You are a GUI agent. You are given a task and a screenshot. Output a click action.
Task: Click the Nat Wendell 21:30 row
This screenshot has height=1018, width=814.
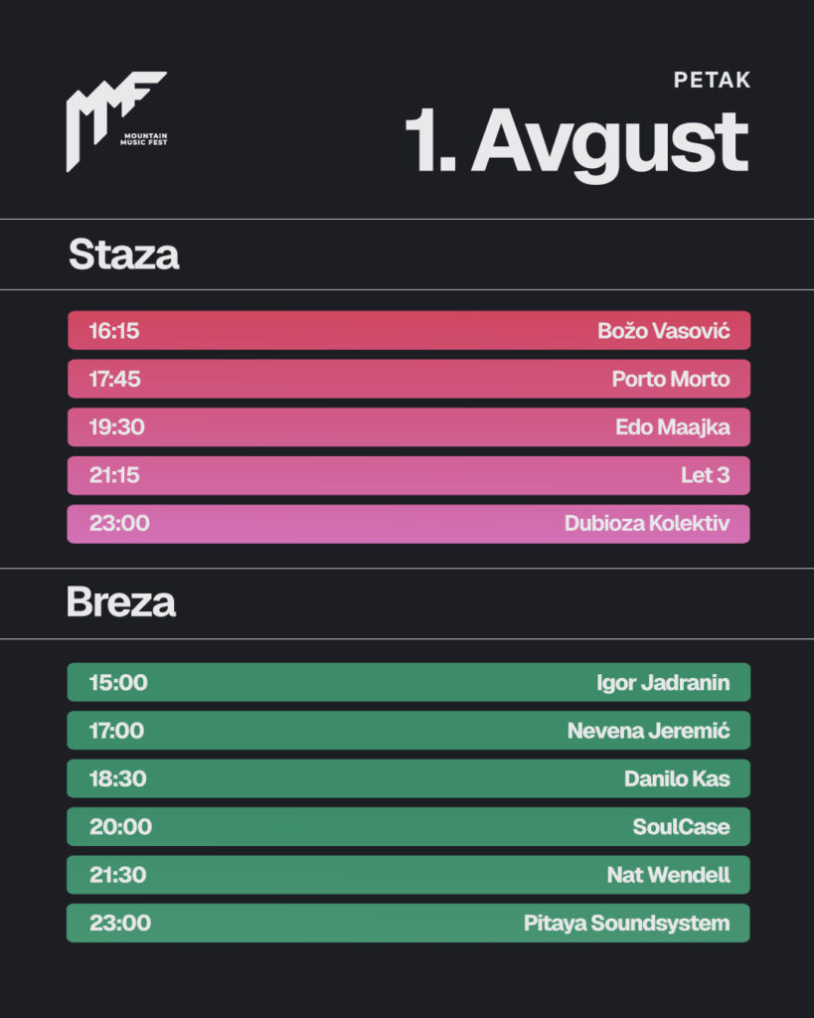coord(407,875)
